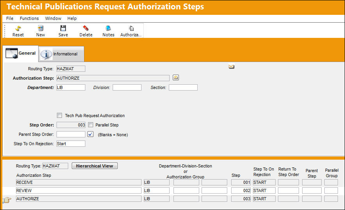Viewport: 345px width, 210px height.
Task: Click step number 003 cell in the list
Action: coord(241,199)
